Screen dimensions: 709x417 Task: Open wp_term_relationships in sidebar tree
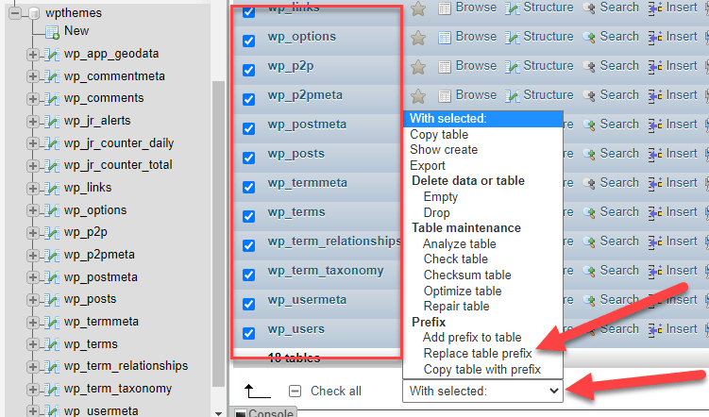pyautogui.click(x=126, y=366)
